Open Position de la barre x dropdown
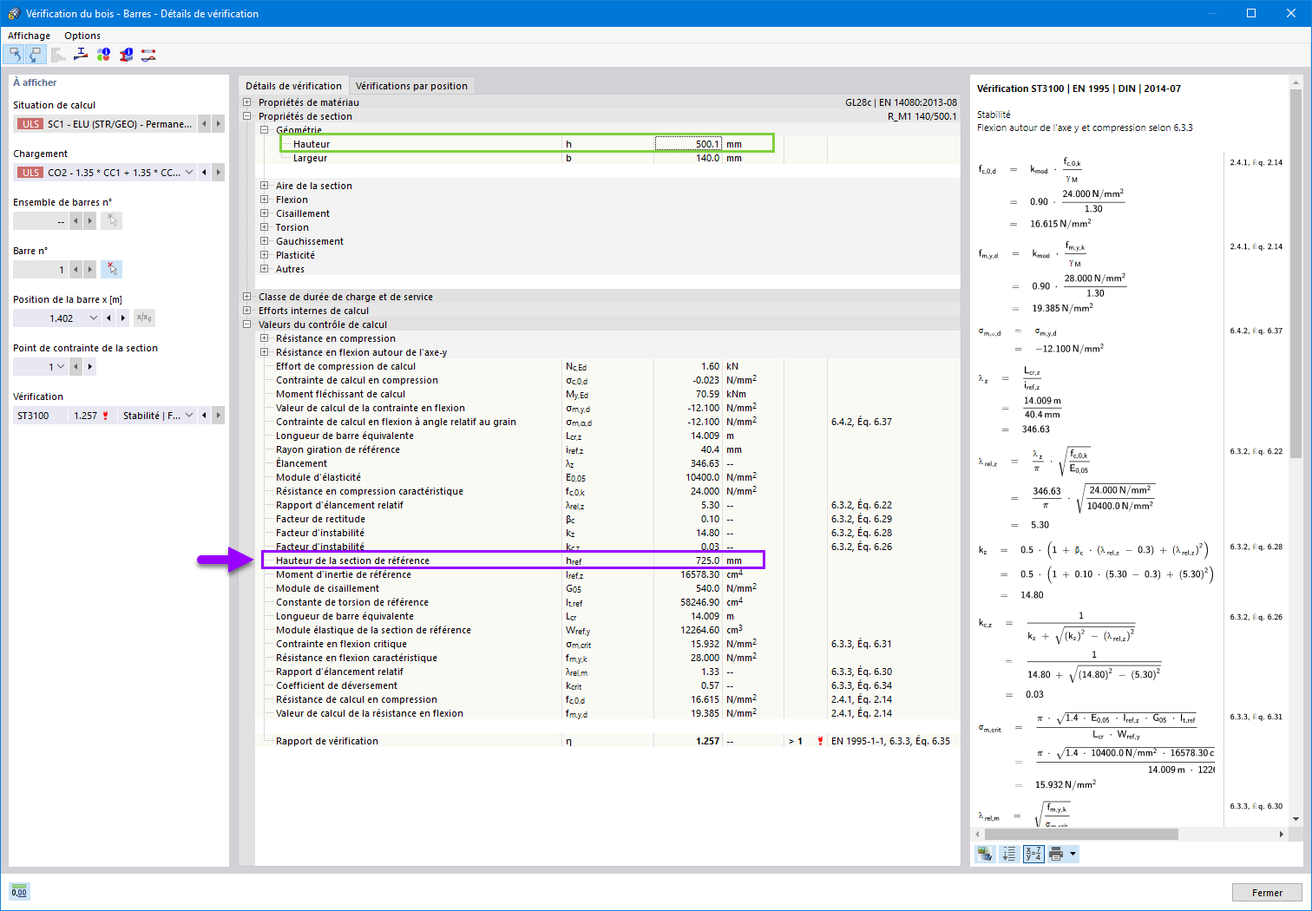Viewport: 1312px width, 911px height. pos(94,318)
